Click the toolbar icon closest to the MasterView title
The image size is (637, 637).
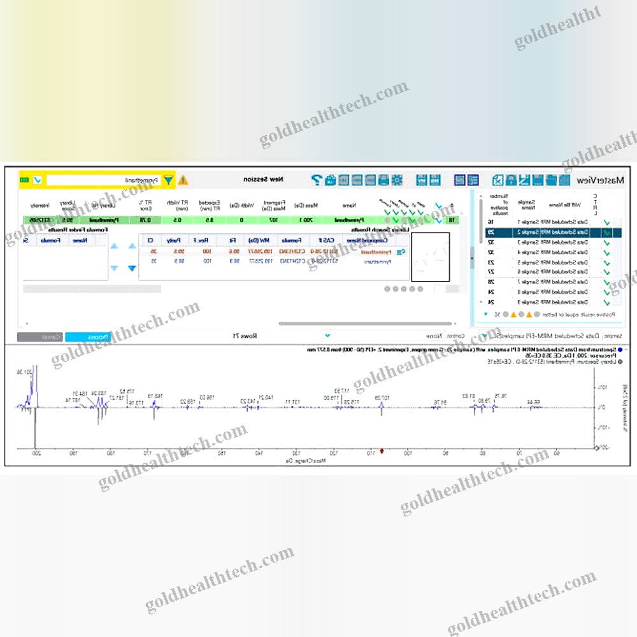(564, 180)
